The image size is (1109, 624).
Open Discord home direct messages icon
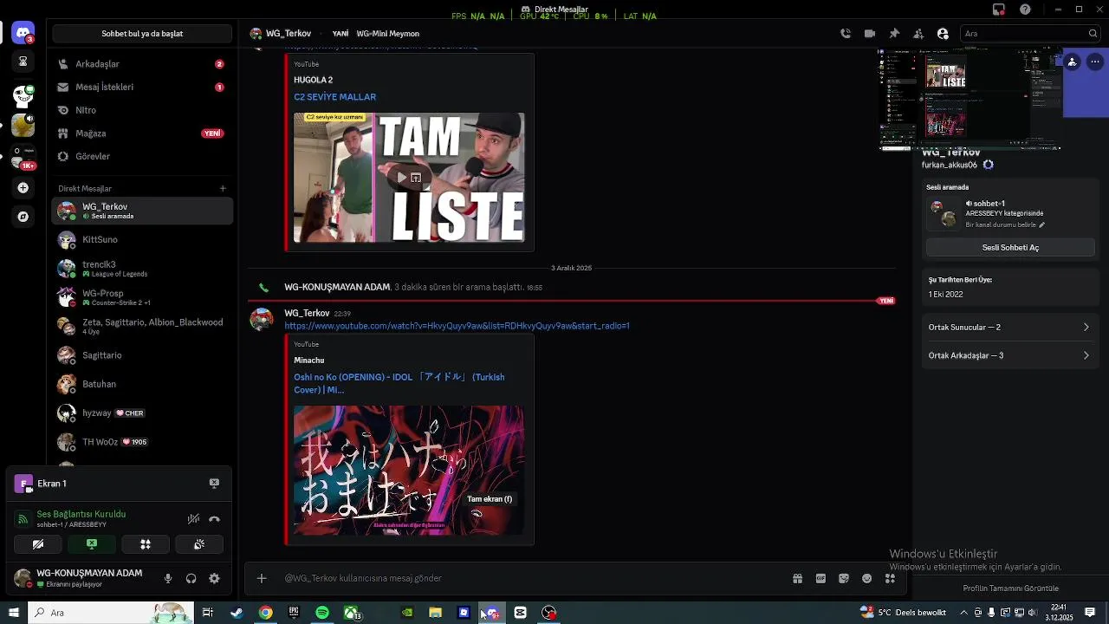tap(23, 33)
